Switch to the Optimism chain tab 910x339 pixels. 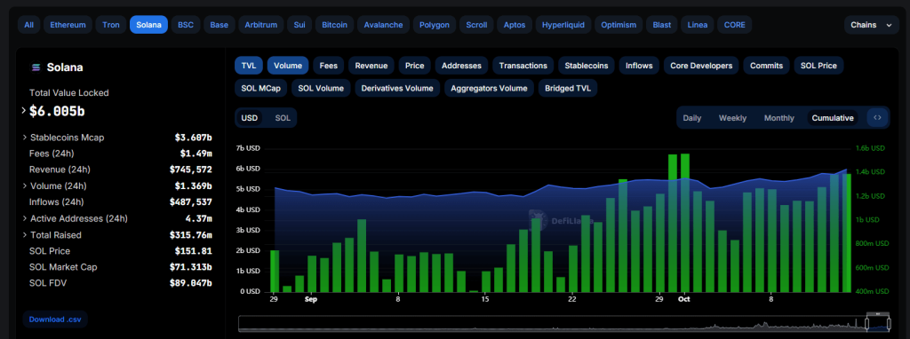[619, 25]
